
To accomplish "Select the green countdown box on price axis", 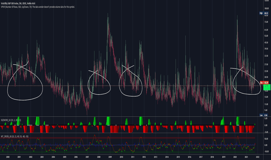I will coord(267,87).
